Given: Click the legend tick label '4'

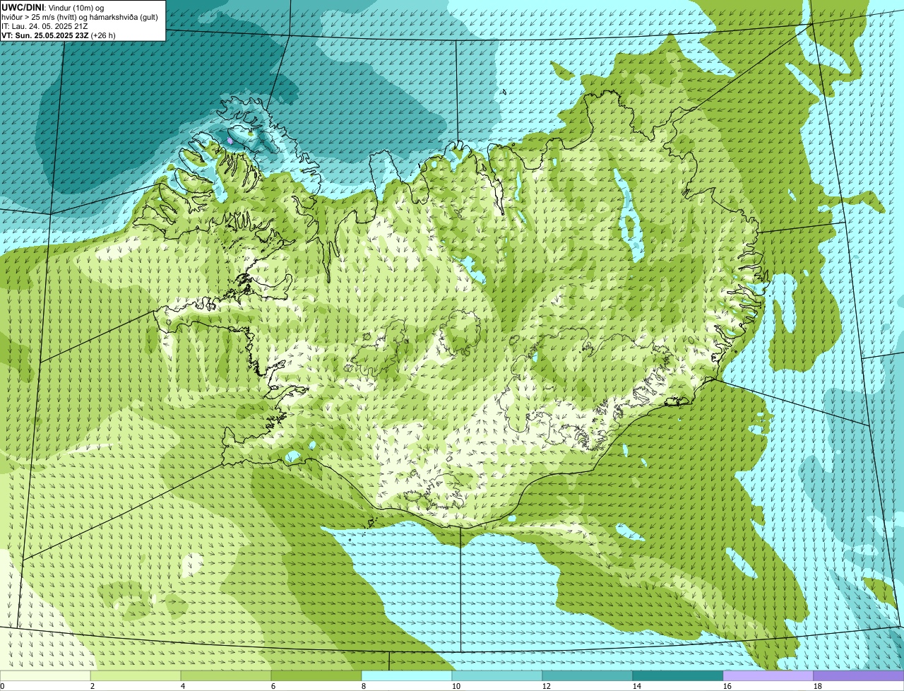Looking at the screenshot, I should (183, 686).
